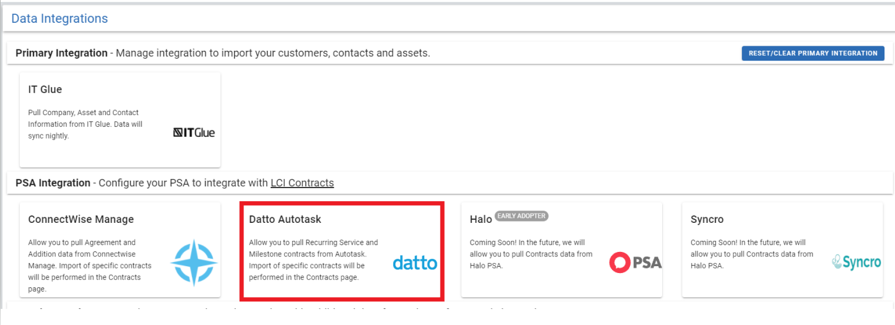
Task: Click the Syncro card description text
Action: [752, 254]
